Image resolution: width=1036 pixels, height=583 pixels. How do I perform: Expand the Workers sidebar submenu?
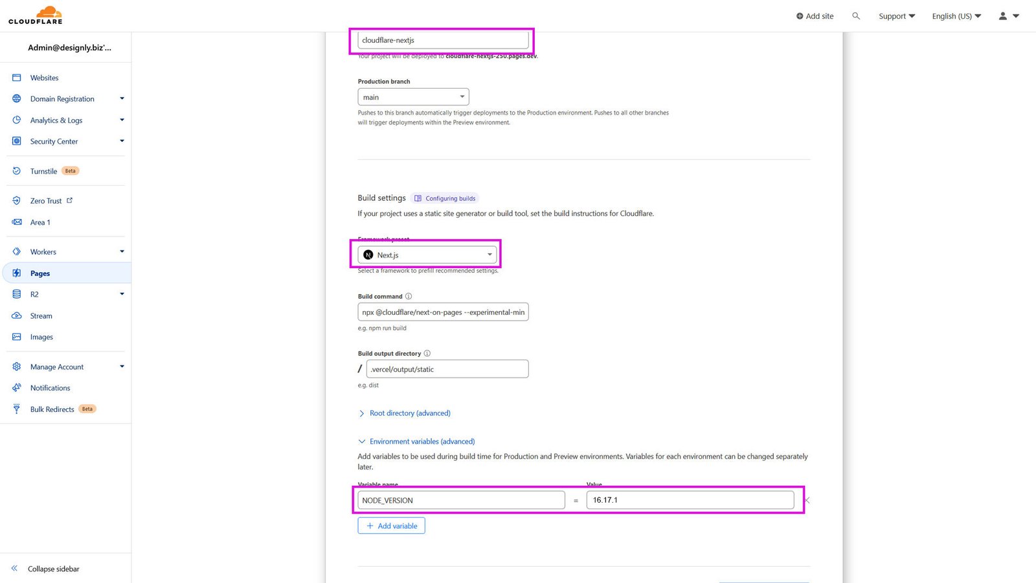(x=122, y=252)
